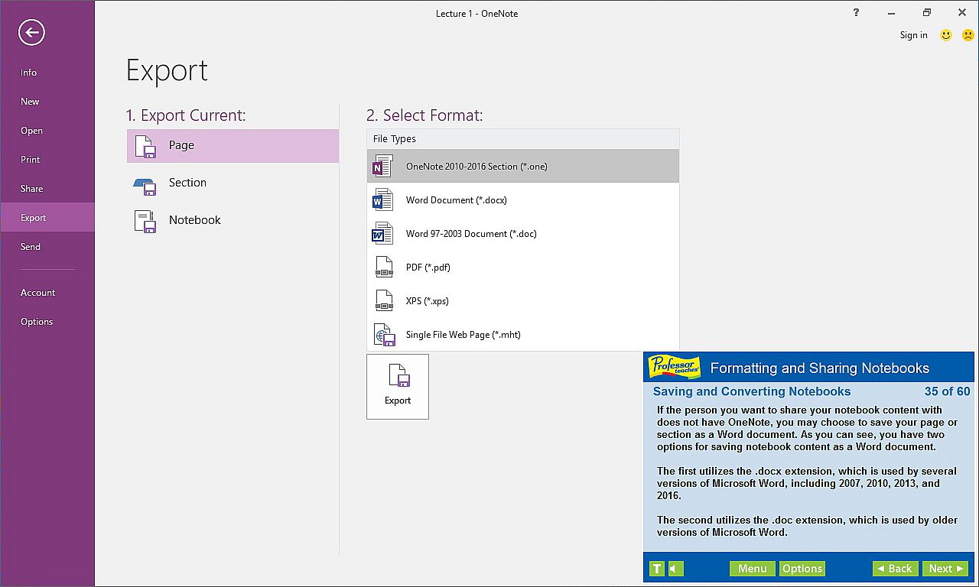Viewport: 979px width, 587px height.
Task: Click the Word Document docx icon
Action: 382,200
